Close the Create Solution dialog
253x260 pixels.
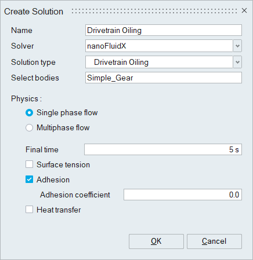[244, 10]
